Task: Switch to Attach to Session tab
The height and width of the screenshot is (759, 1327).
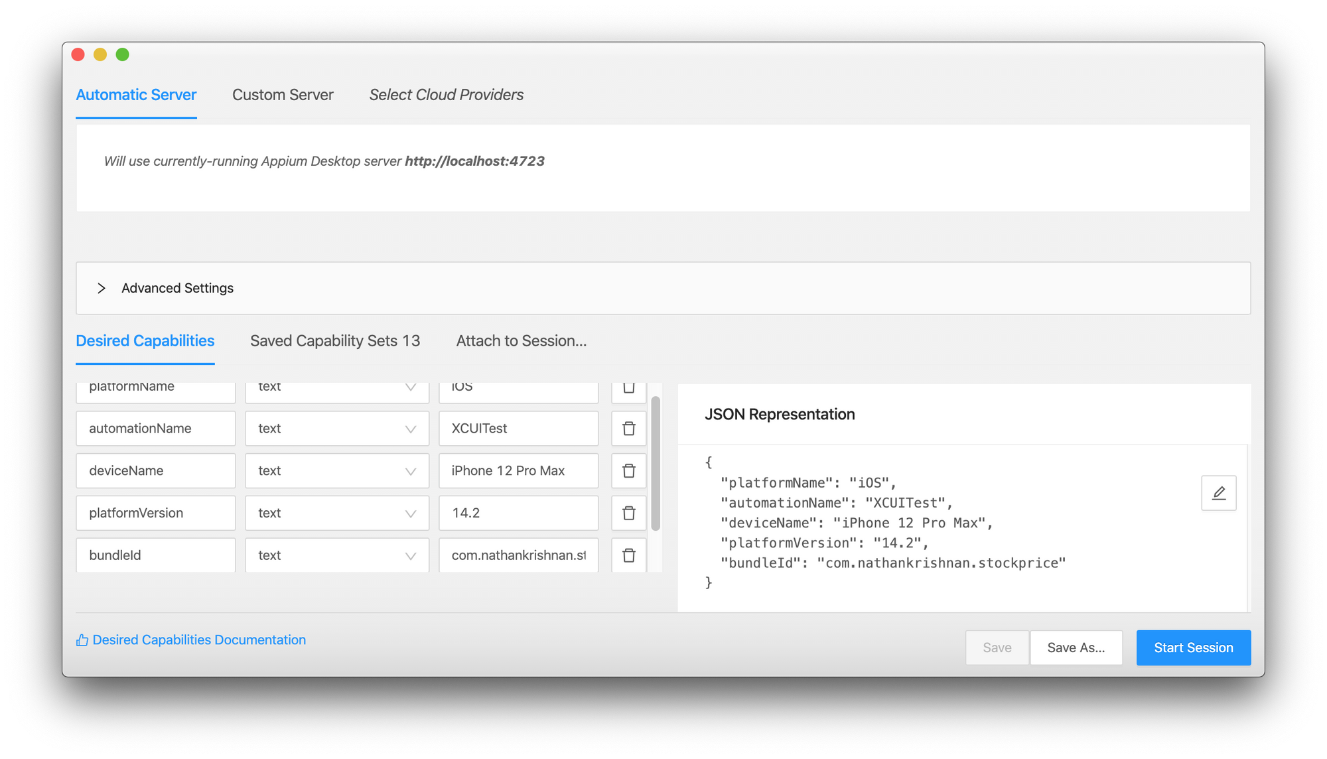Action: pos(521,341)
